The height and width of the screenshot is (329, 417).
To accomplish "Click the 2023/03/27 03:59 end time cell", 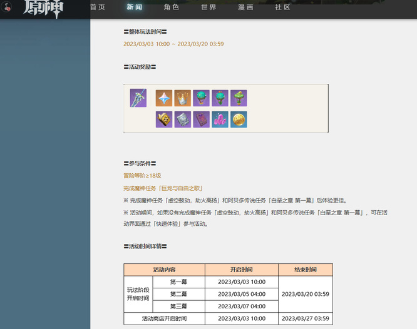I will click(x=306, y=318).
